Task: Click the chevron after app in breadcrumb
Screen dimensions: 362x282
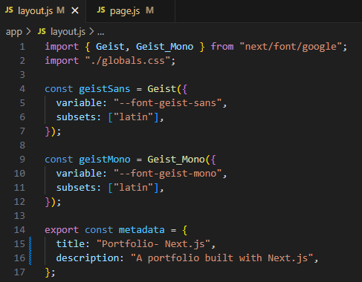Action: pyautogui.click(x=28, y=31)
